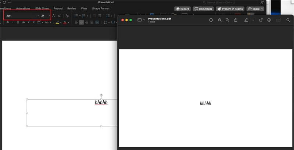This screenshot has width=294, height=150.
Task: Open the three-dots more menu in title bar
Action: coord(10,3)
